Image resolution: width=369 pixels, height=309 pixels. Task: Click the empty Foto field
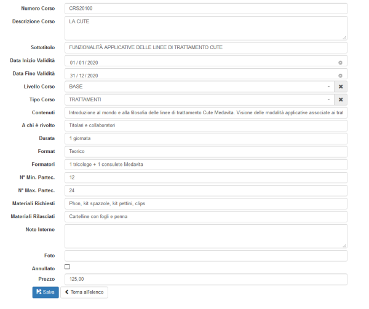pyautogui.click(x=205, y=256)
